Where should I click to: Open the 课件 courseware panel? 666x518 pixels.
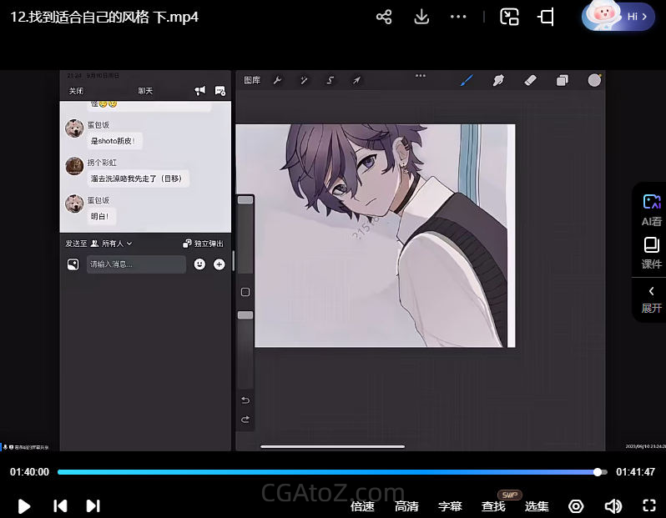(x=651, y=253)
